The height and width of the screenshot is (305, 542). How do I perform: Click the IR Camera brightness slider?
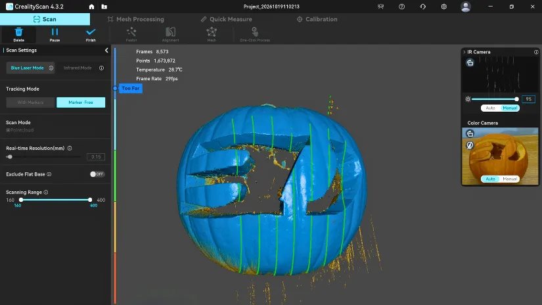click(494, 99)
